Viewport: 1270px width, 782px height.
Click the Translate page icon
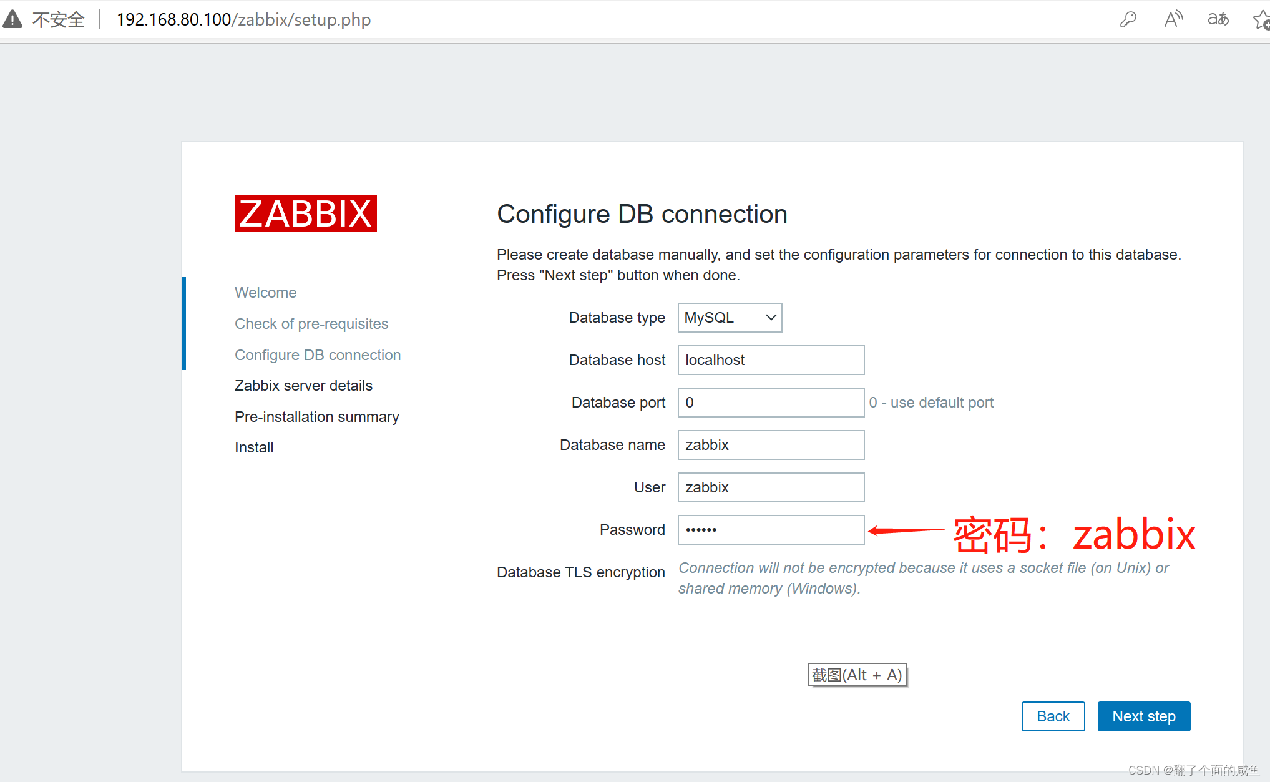1218,19
